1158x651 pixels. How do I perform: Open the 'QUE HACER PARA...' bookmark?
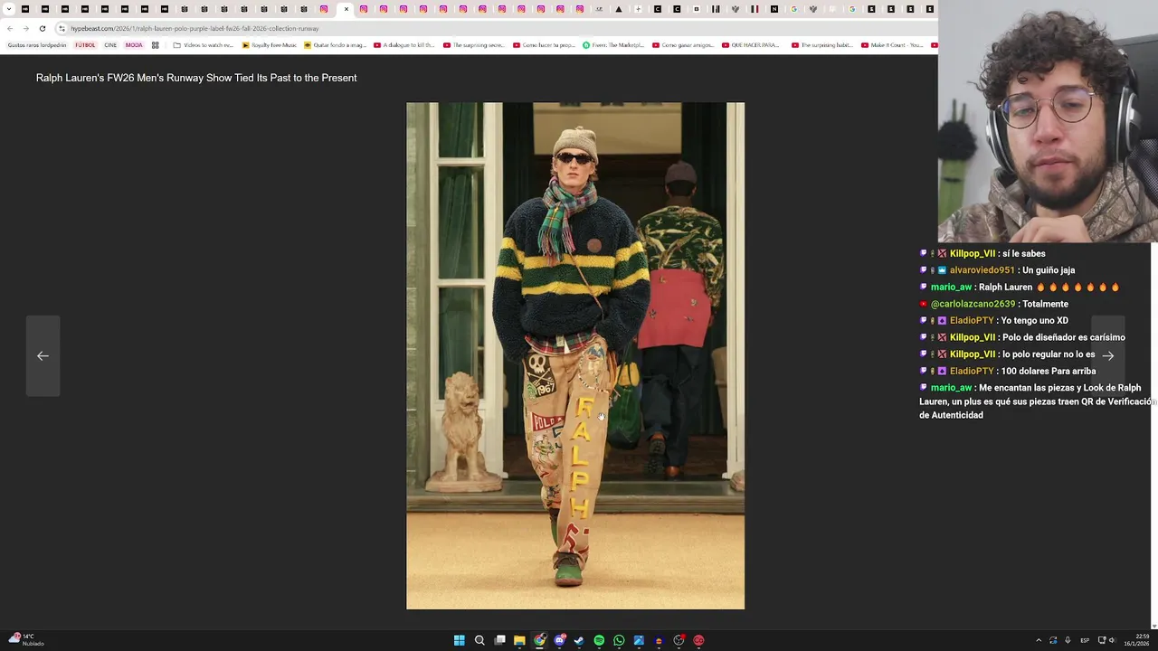click(x=750, y=45)
